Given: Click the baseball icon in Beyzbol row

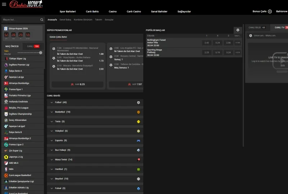Looking at the screenshot, I should click(x=139, y=179).
